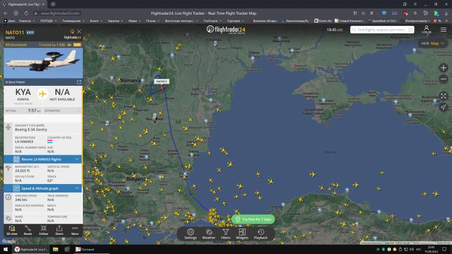Open the VIEW Map dropdown
The width and height of the screenshot is (452, 254).
[x=432, y=43]
